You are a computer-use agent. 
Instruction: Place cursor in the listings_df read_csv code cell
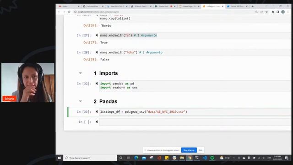pos(195,112)
